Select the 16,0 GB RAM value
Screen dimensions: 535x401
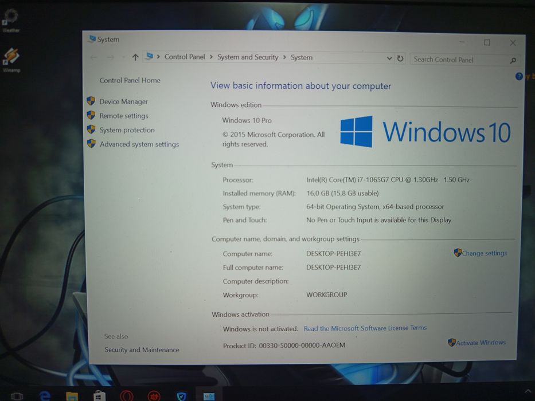pos(342,194)
